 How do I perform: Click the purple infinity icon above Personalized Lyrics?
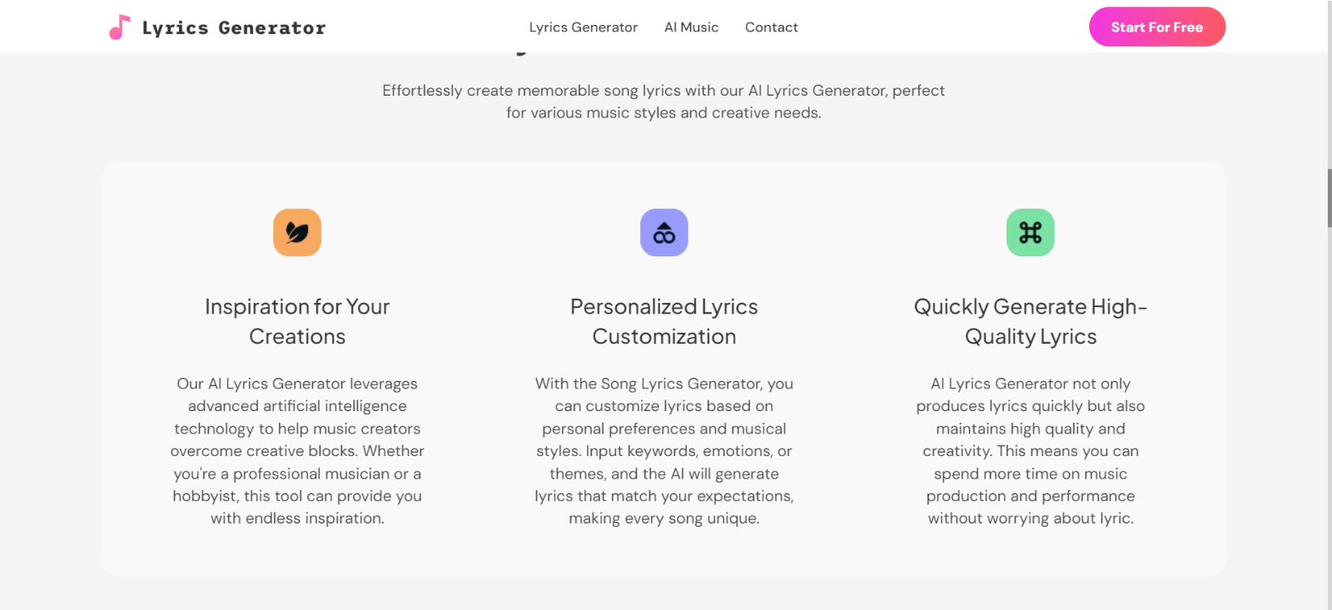[664, 232]
